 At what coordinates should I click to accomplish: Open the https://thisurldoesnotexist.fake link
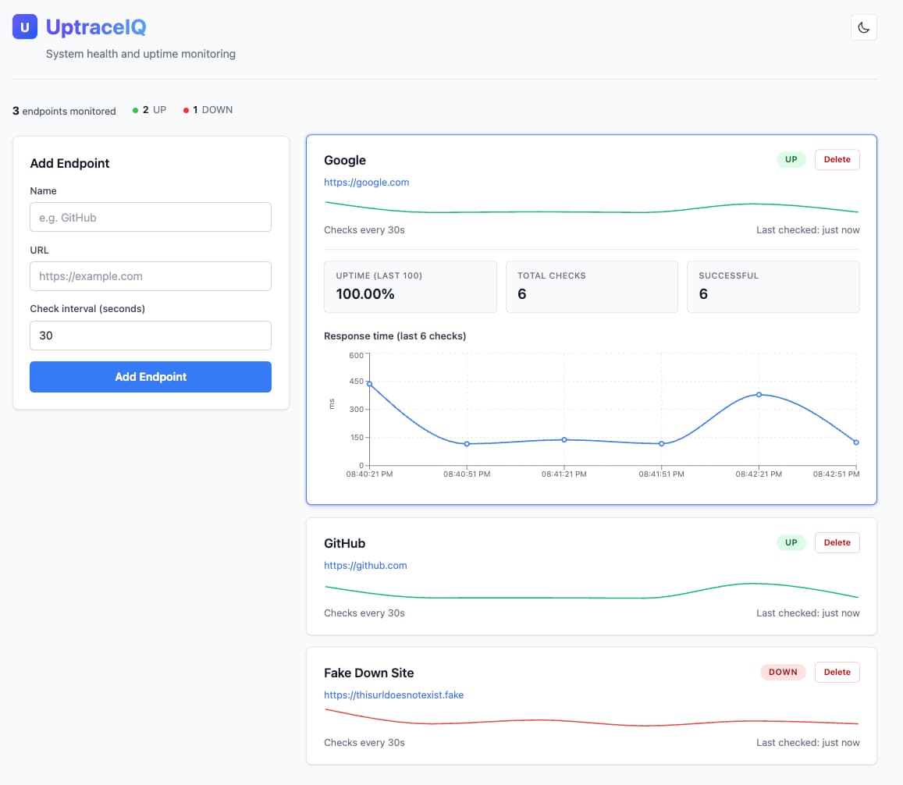click(x=393, y=695)
